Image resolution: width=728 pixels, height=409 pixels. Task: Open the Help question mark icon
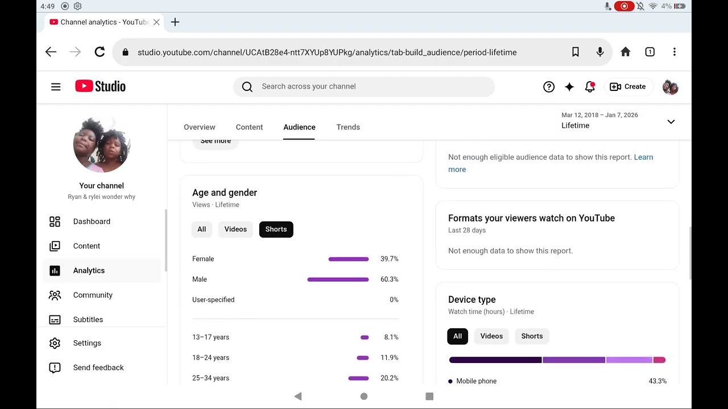(549, 87)
